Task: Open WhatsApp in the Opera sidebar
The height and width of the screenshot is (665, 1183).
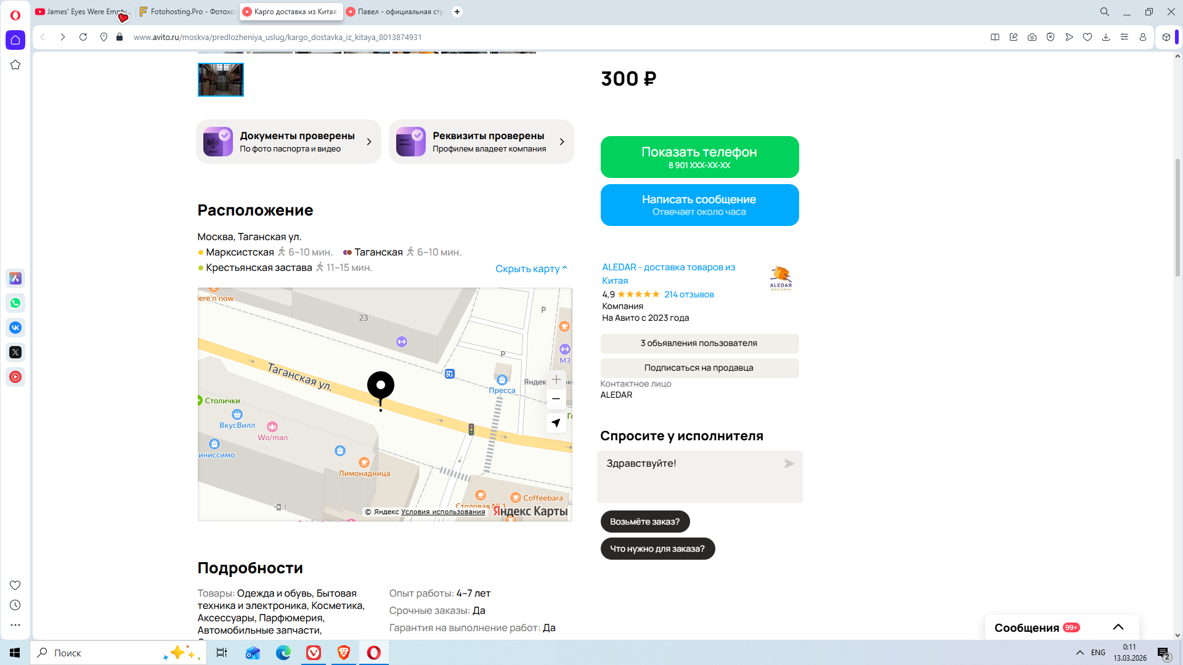Action: click(15, 303)
